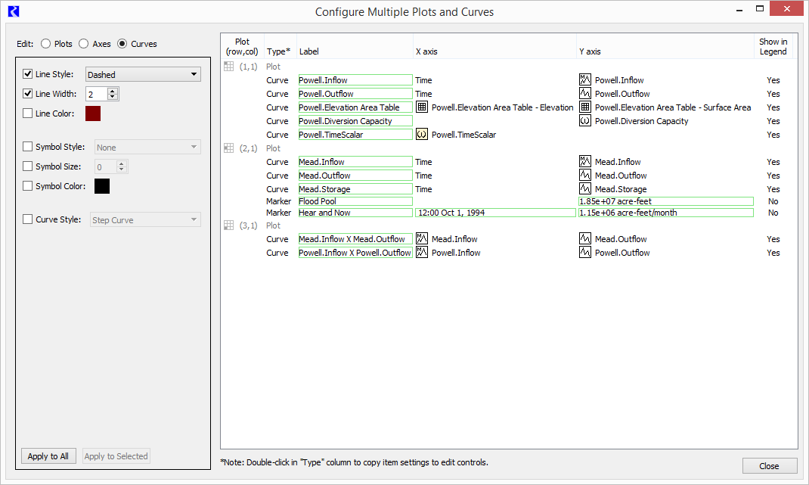Image resolution: width=809 pixels, height=485 pixels.
Task: Click the Yes legend cell for Powell.TimeScalar
Action: tap(773, 135)
